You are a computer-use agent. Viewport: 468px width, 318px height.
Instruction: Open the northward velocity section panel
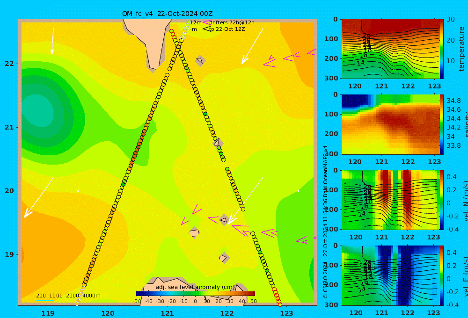coord(390,200)
